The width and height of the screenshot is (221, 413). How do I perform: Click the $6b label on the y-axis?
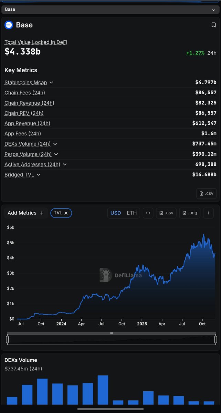point(11,227)
